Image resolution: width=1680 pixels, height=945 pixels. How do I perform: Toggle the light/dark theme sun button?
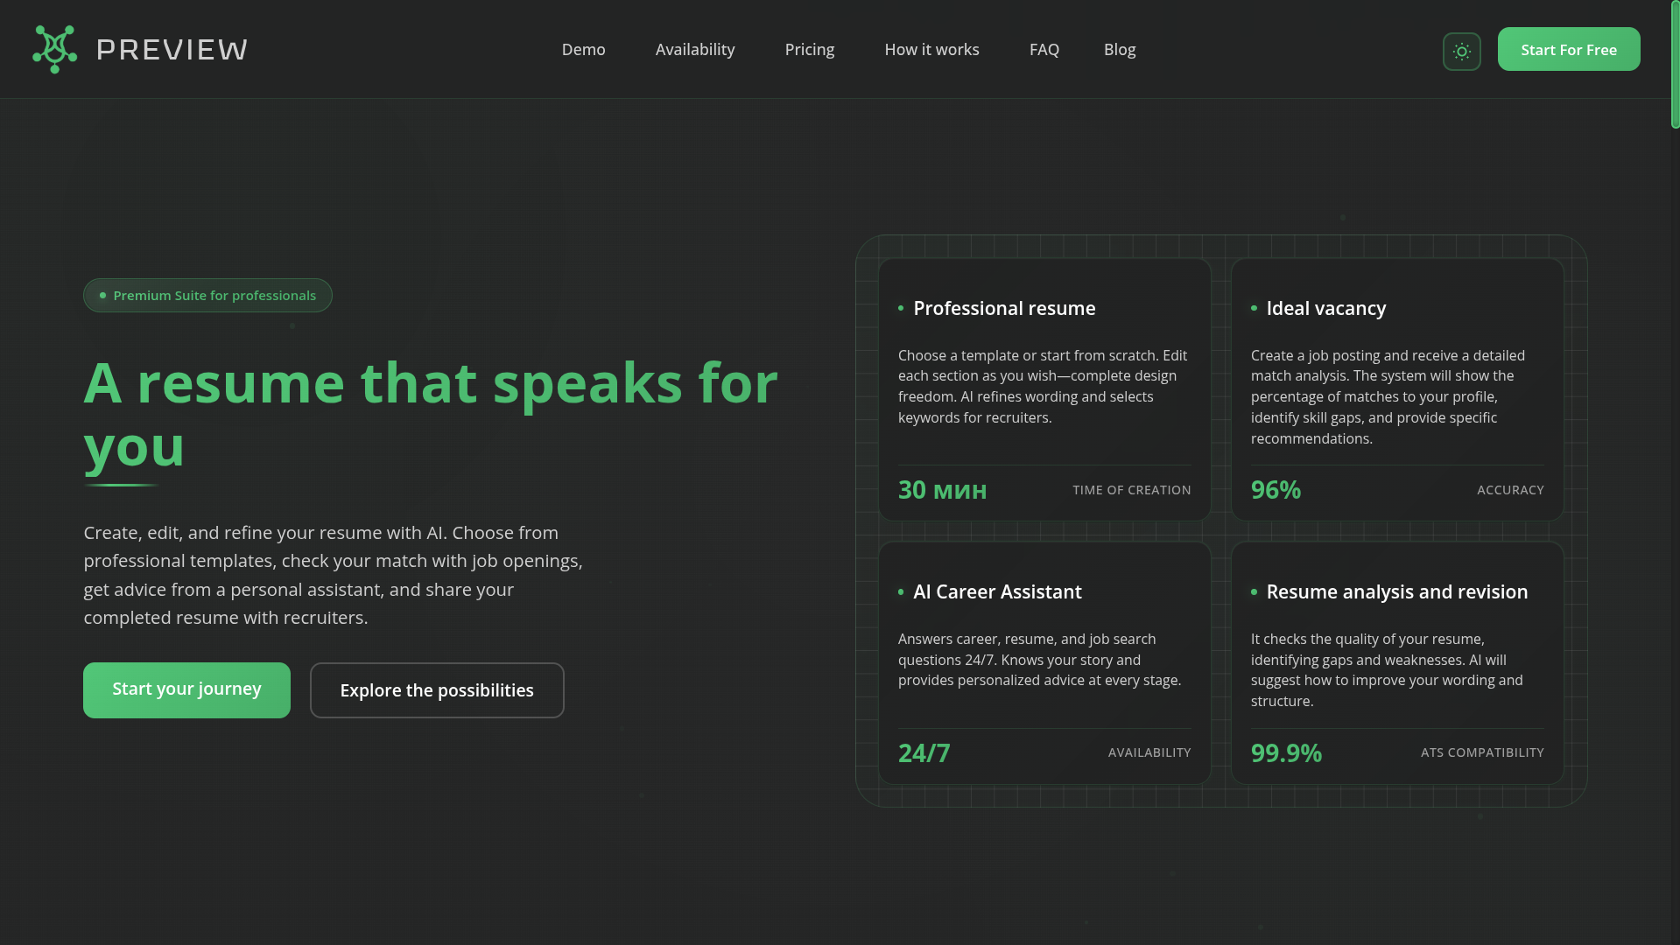click(x=1461, y=52)
